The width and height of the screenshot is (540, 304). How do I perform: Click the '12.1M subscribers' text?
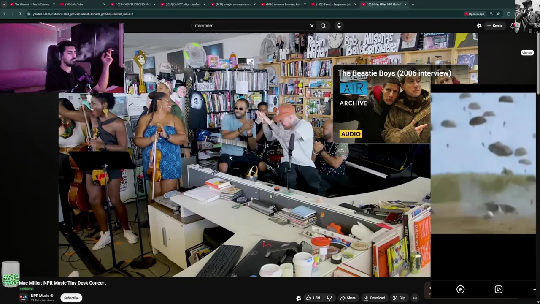tap(42, 300)
